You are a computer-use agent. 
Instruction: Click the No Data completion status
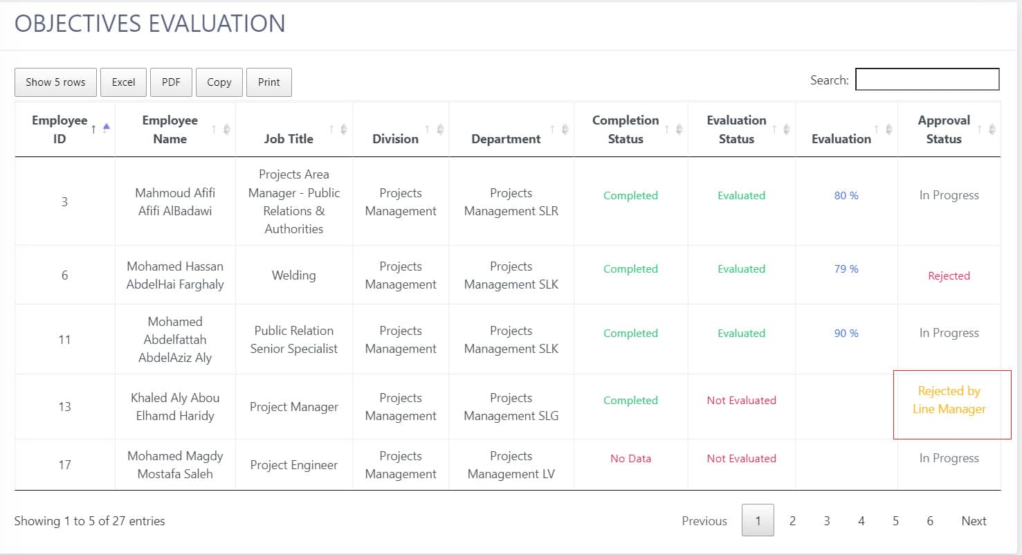[x=631, y=459]
